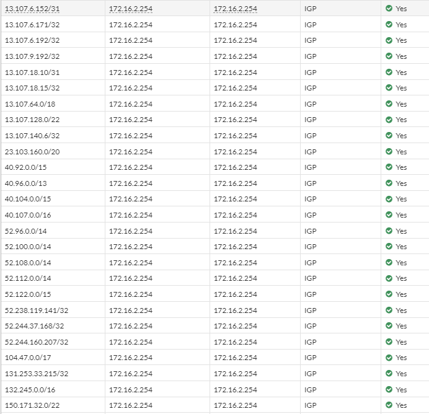The width and height of the screenshot is (429, 414).
Task: Click the 40.107.0.0/16 prefix cell
Action: (x=28, y=215)
